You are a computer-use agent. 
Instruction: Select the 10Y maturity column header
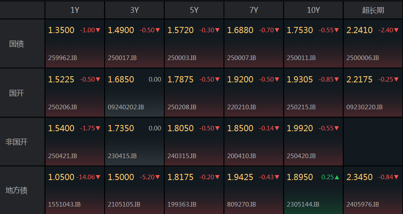click(x=313, y=10)
